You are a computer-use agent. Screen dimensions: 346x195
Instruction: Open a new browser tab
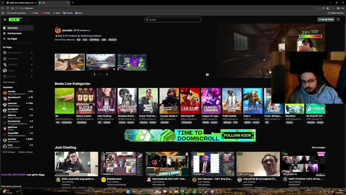(x=73, y=3)
